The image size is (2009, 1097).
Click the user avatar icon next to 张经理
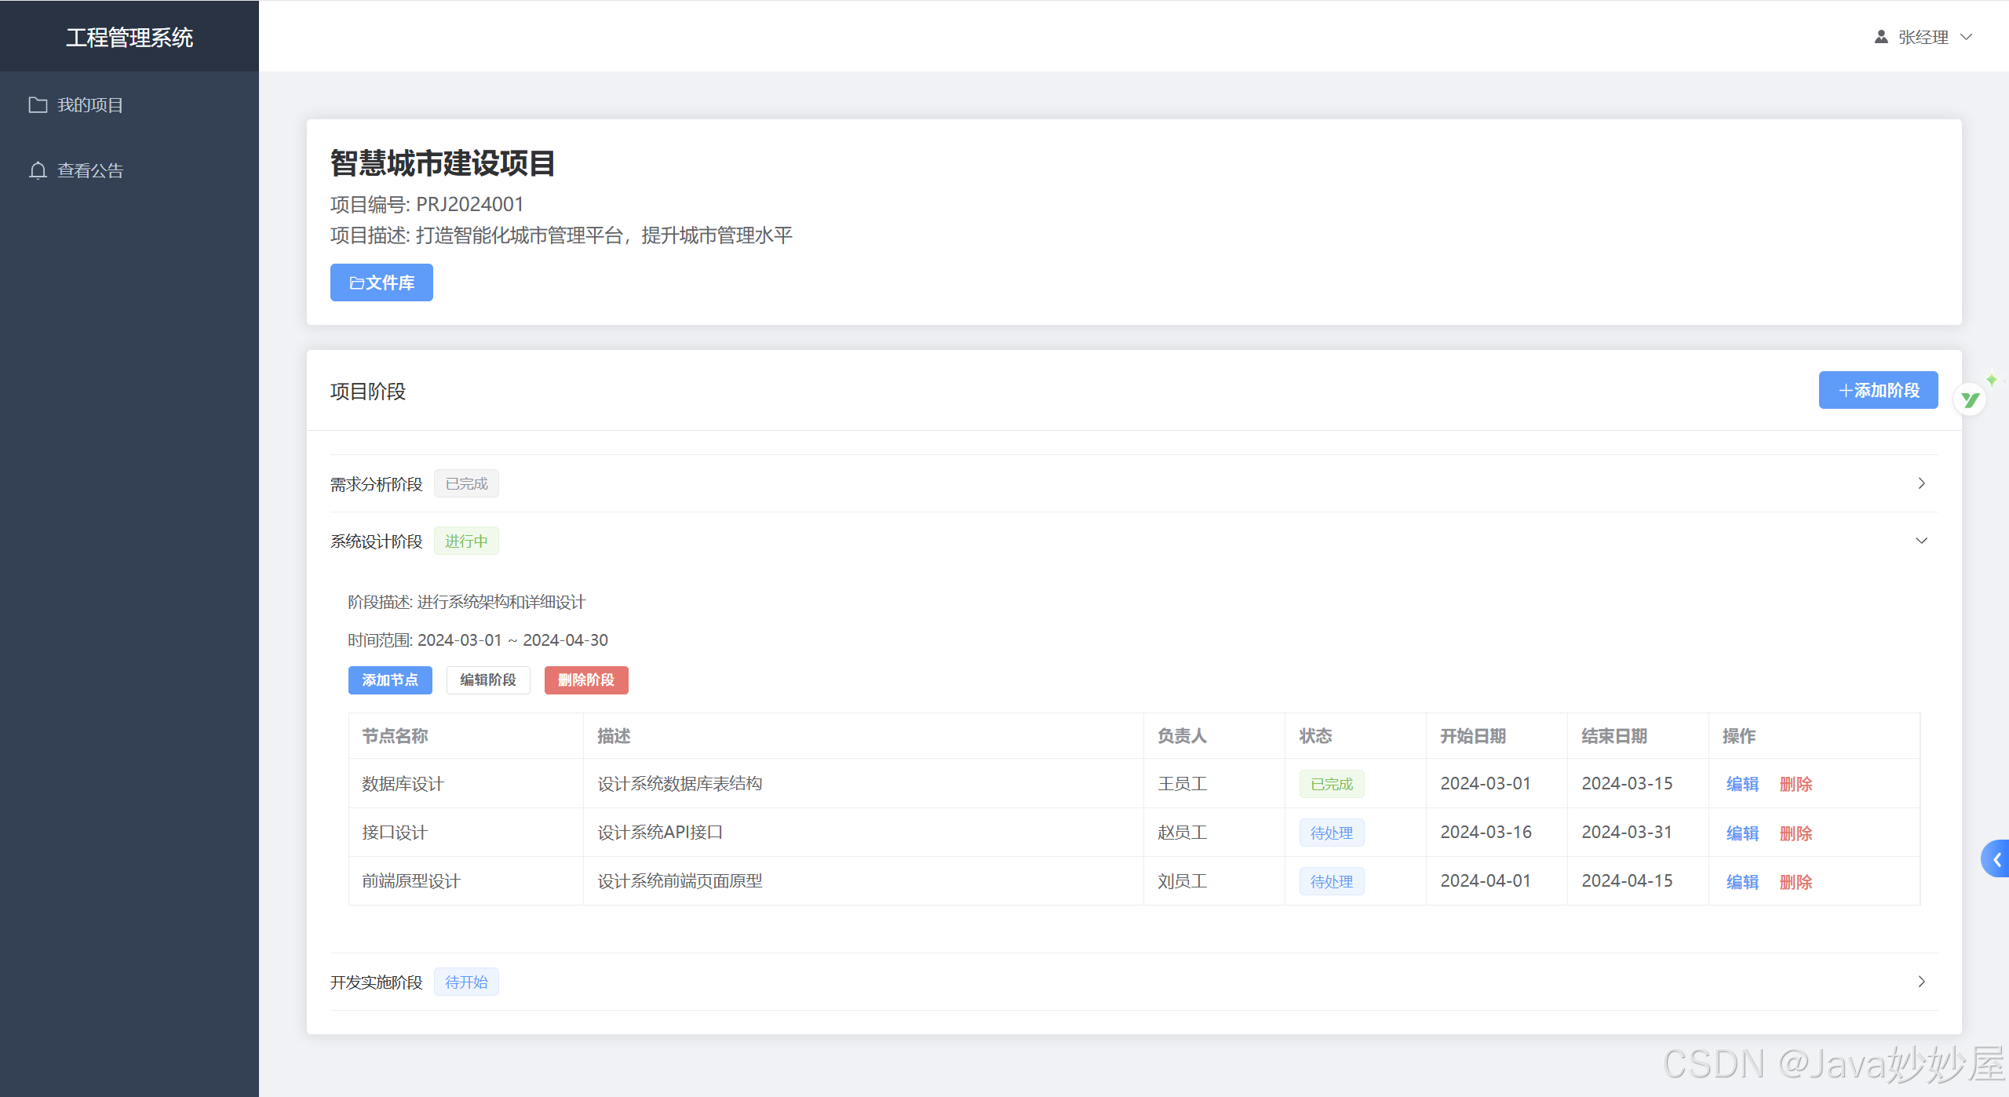click(1881, 37)
